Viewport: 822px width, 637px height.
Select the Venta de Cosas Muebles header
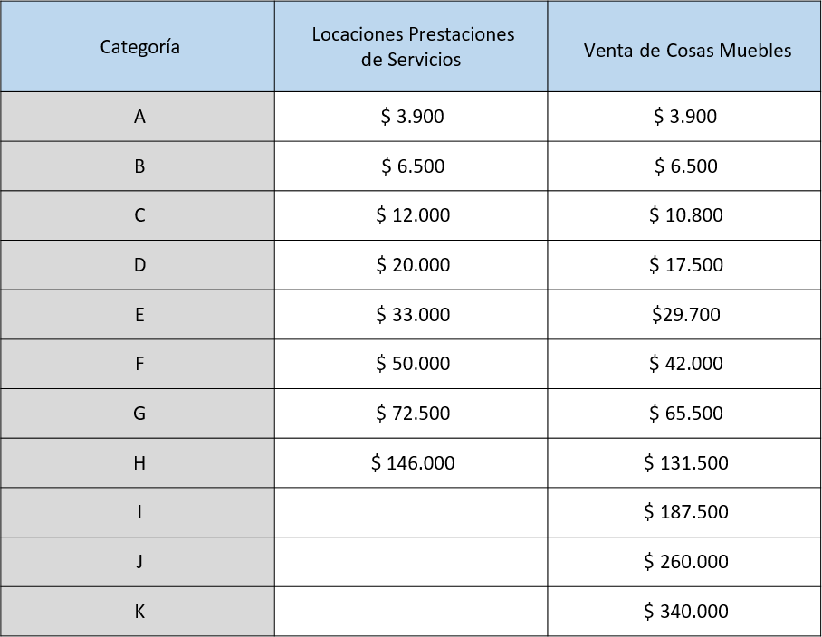pos(684,47)
